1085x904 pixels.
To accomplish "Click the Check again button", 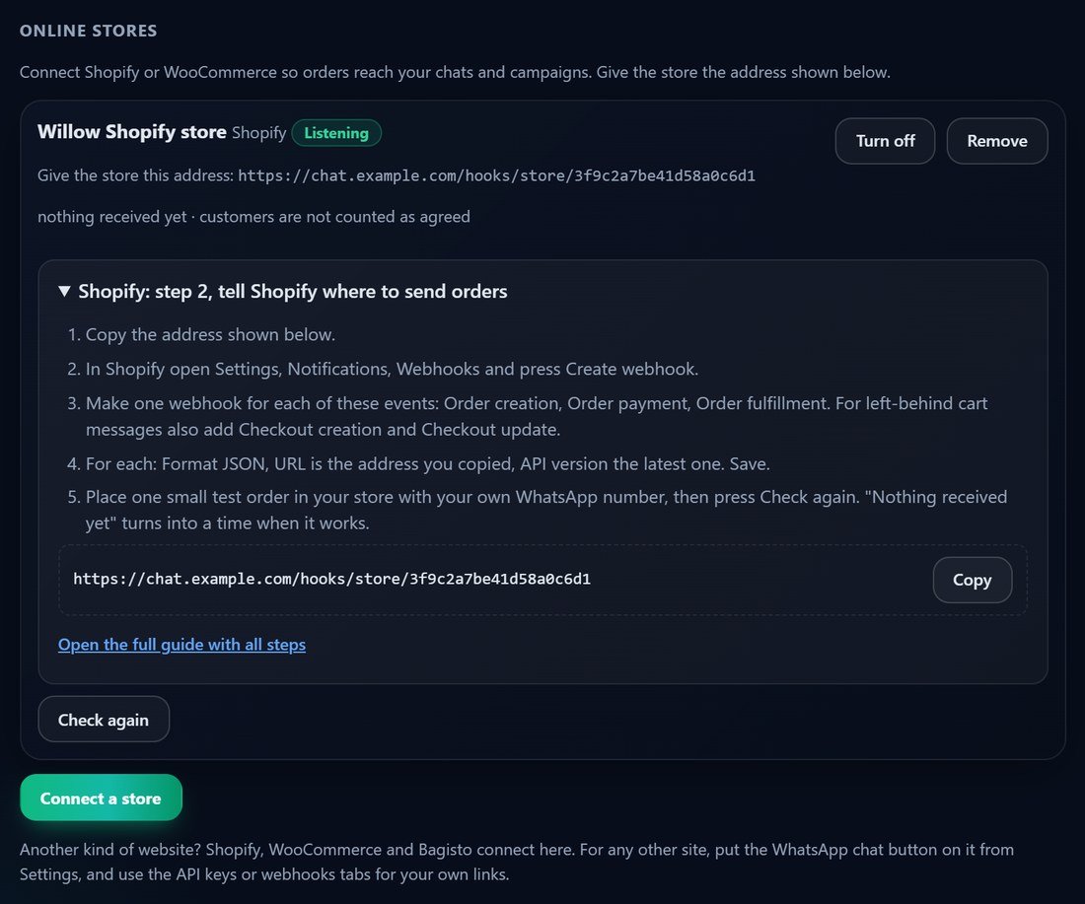I will point(104,720).
